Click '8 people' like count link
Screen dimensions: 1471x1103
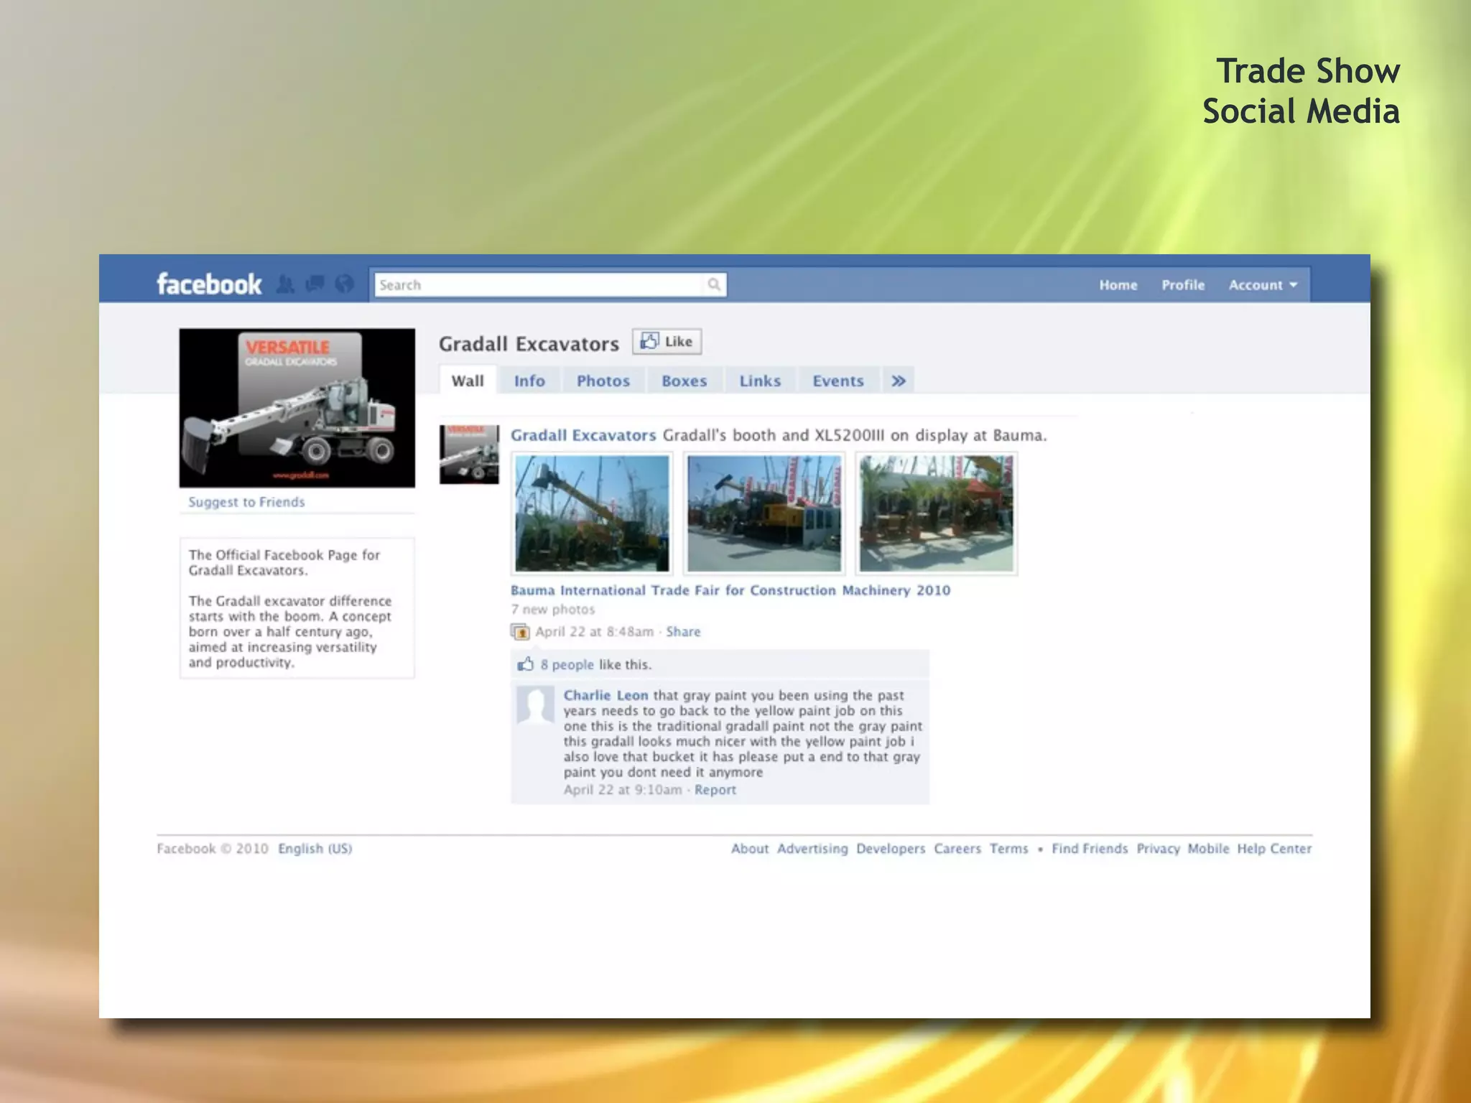(567, 665)
